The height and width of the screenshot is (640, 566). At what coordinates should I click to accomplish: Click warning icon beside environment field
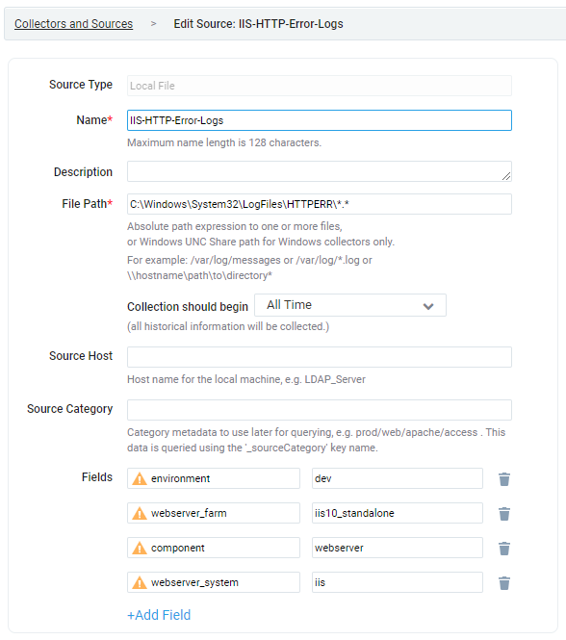(x=140, y=478)
